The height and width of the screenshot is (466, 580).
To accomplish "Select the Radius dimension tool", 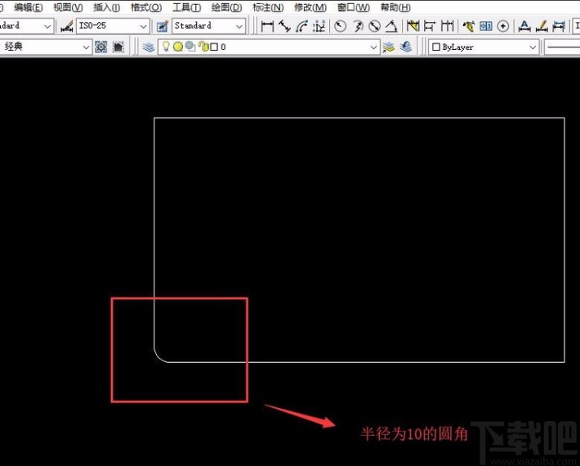I will coord(341,26).
